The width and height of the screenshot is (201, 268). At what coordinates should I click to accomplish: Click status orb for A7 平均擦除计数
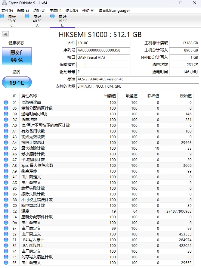[x=6, y=160]
